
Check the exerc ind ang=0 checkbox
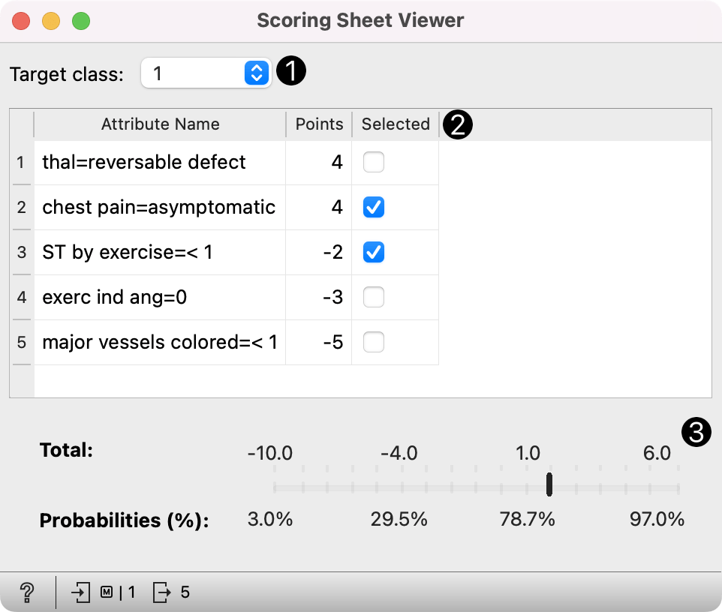point(374,298)
